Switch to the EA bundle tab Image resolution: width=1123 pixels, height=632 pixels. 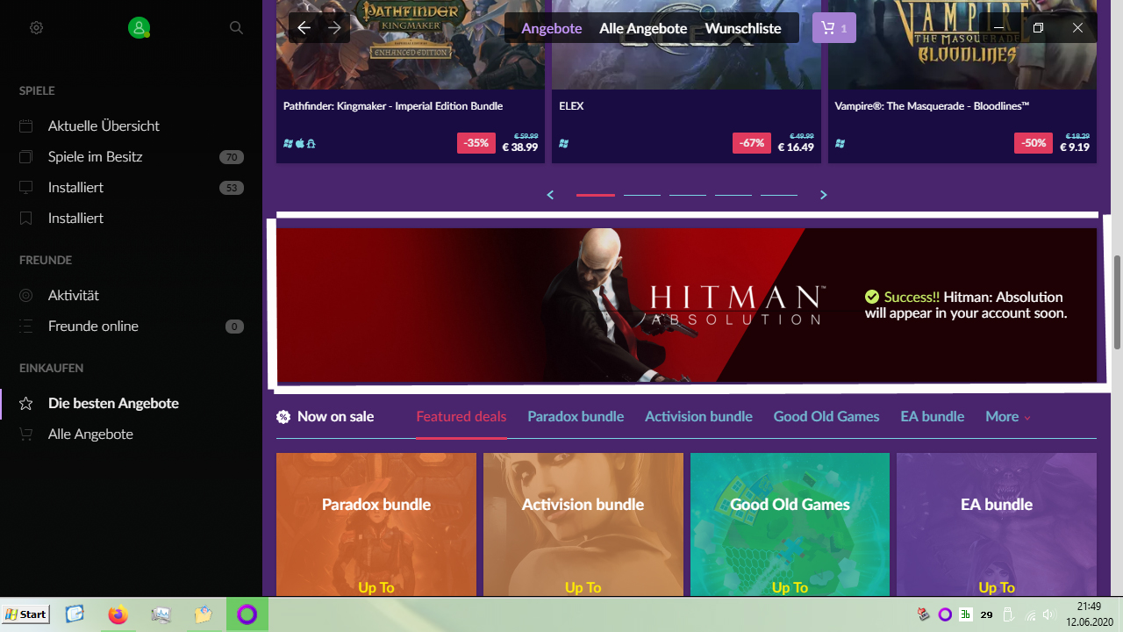pos(932,417)
